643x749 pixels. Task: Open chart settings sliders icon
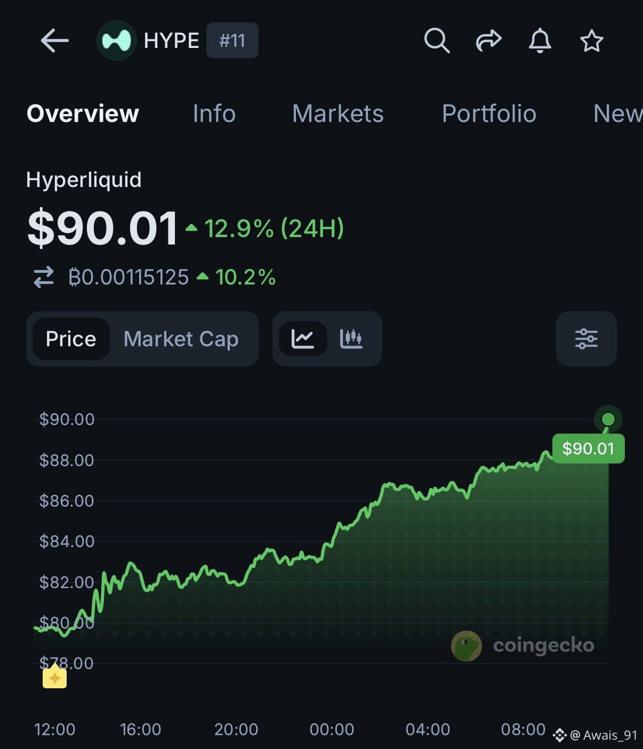point(586,339)
